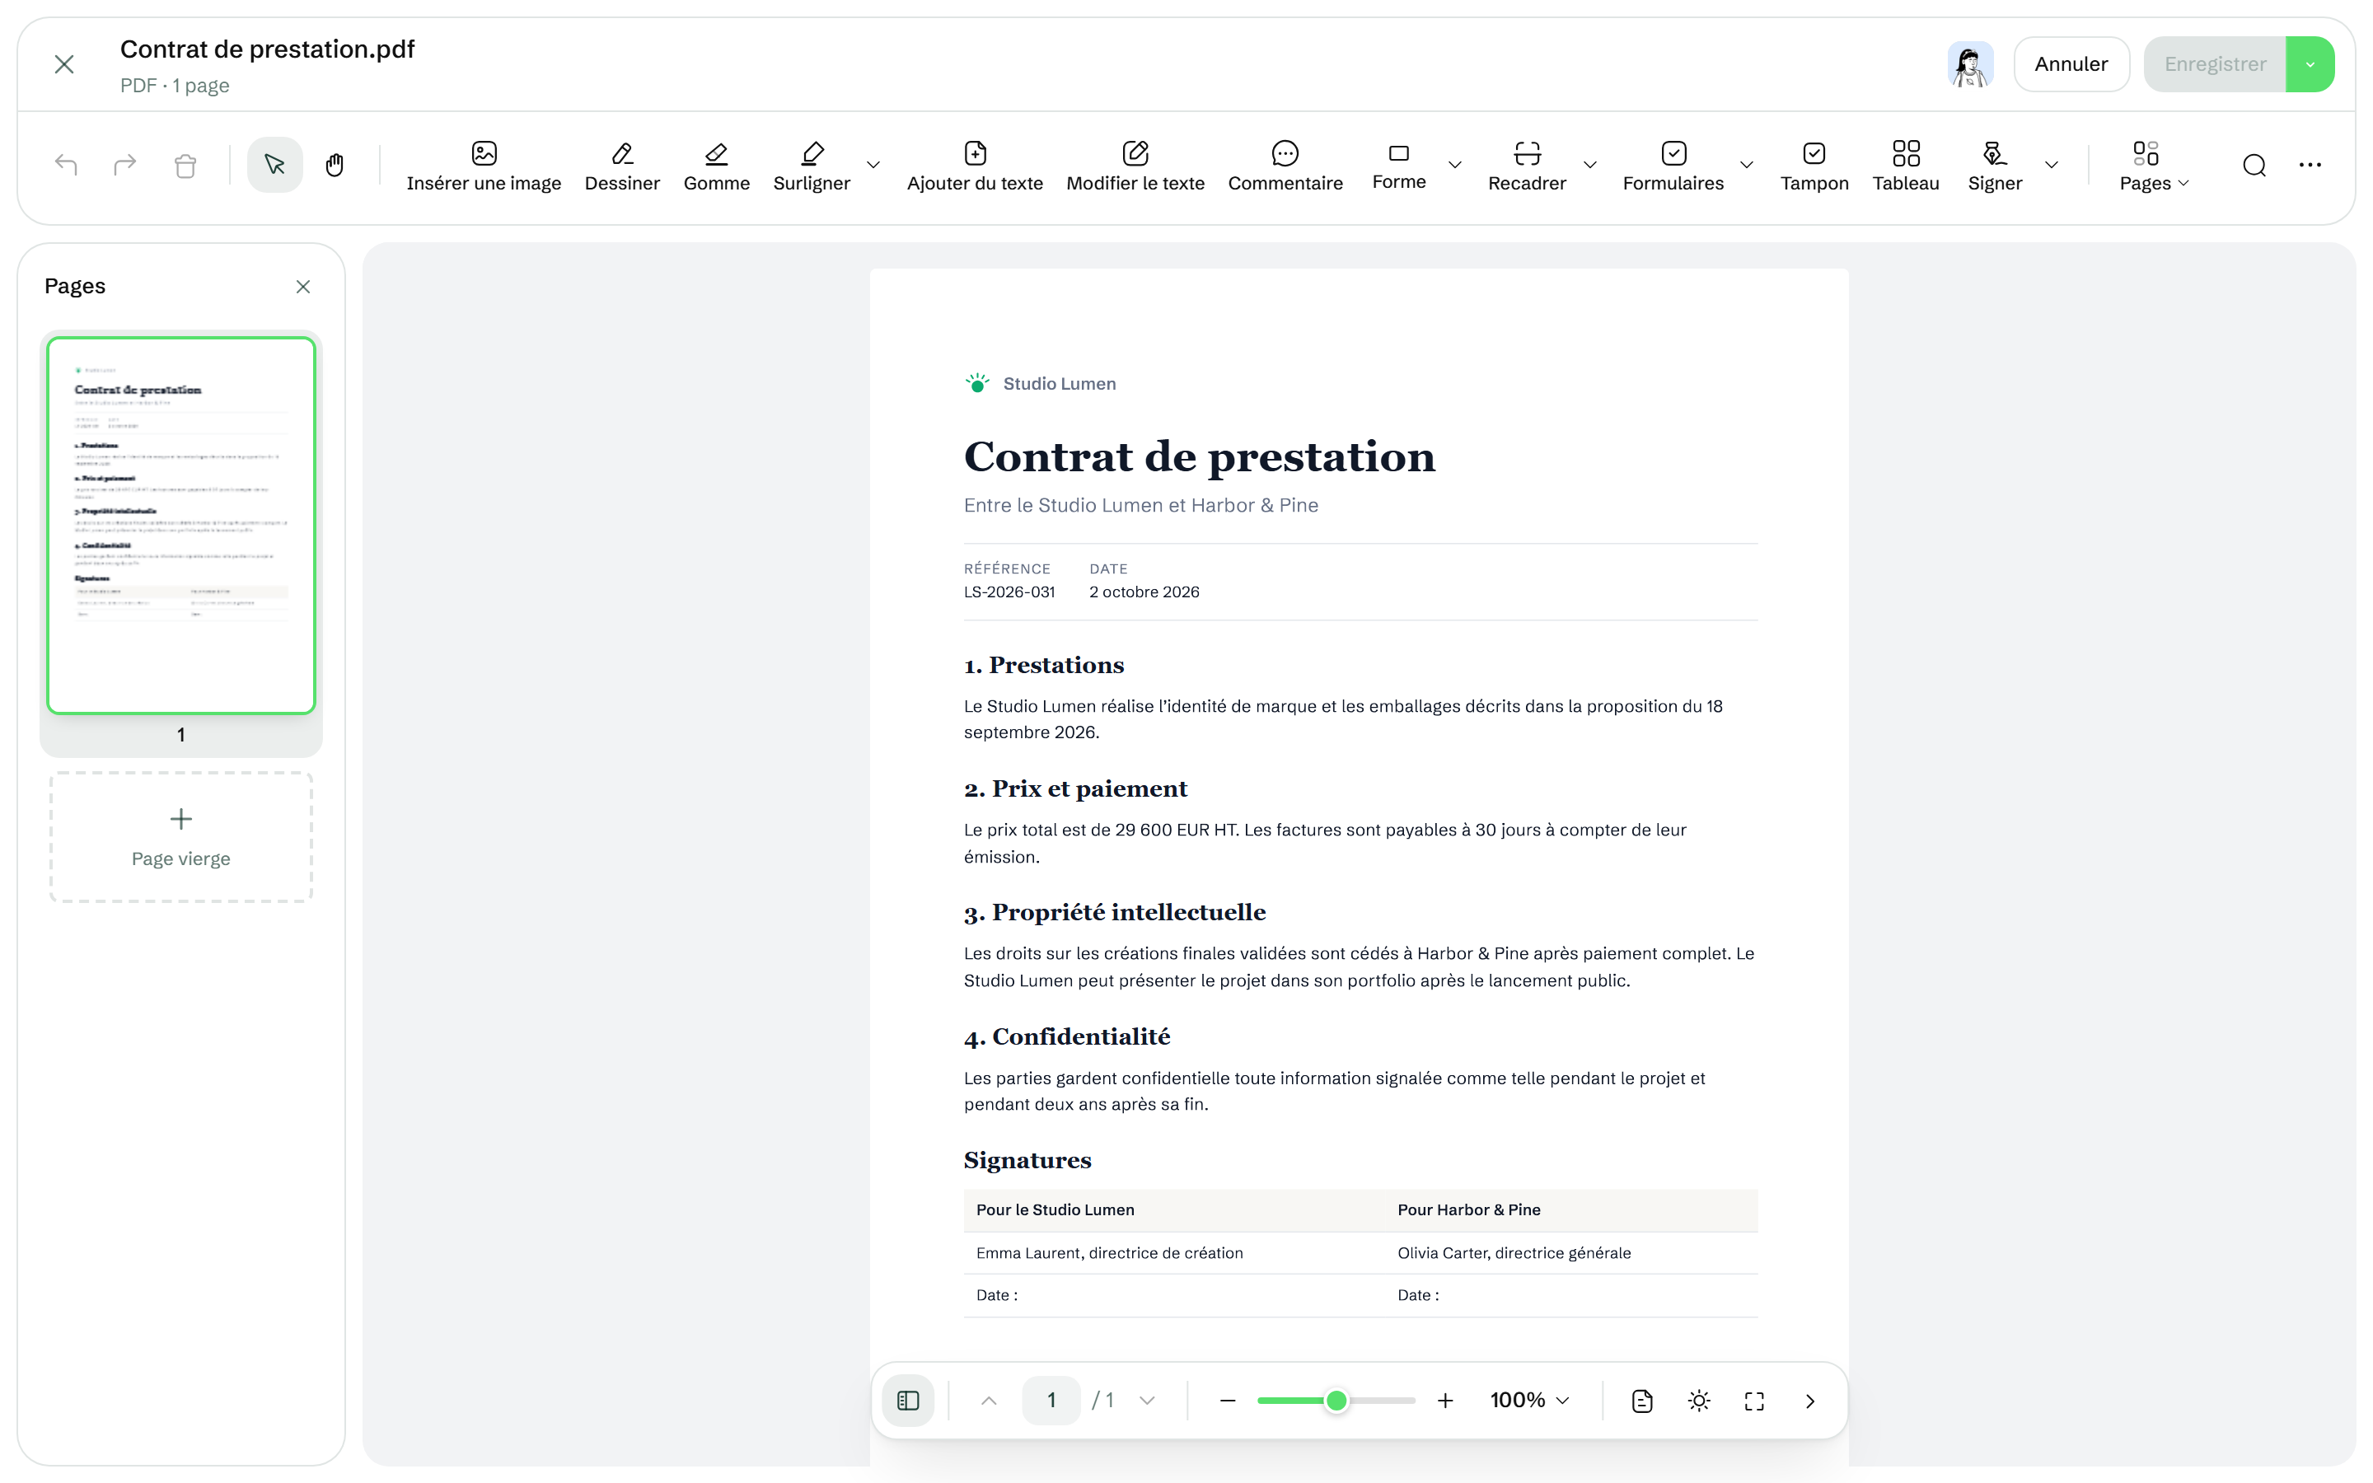Enter fullscreen view
The image size is (2373, 1483).
1754,1400
